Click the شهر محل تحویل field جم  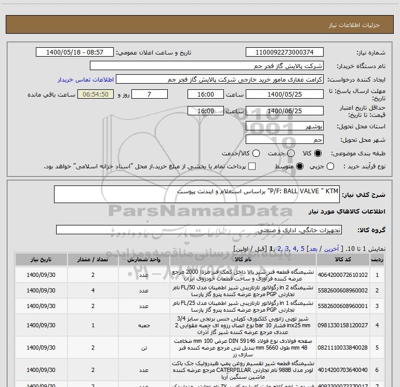(x=285, y=139)
